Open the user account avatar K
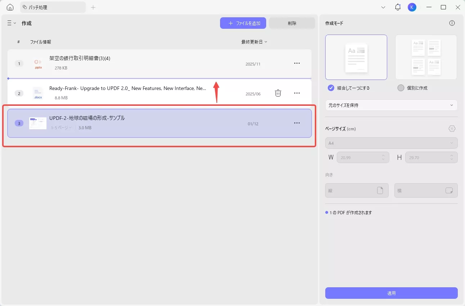Screen dimensions: 465x306 coord(412,7)
